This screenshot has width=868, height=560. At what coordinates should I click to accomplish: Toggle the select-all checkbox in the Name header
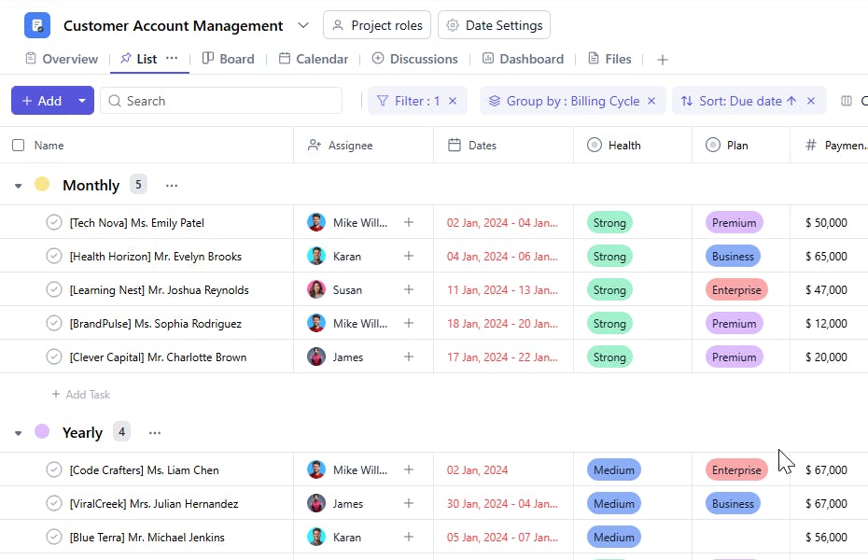coord(19,146)
